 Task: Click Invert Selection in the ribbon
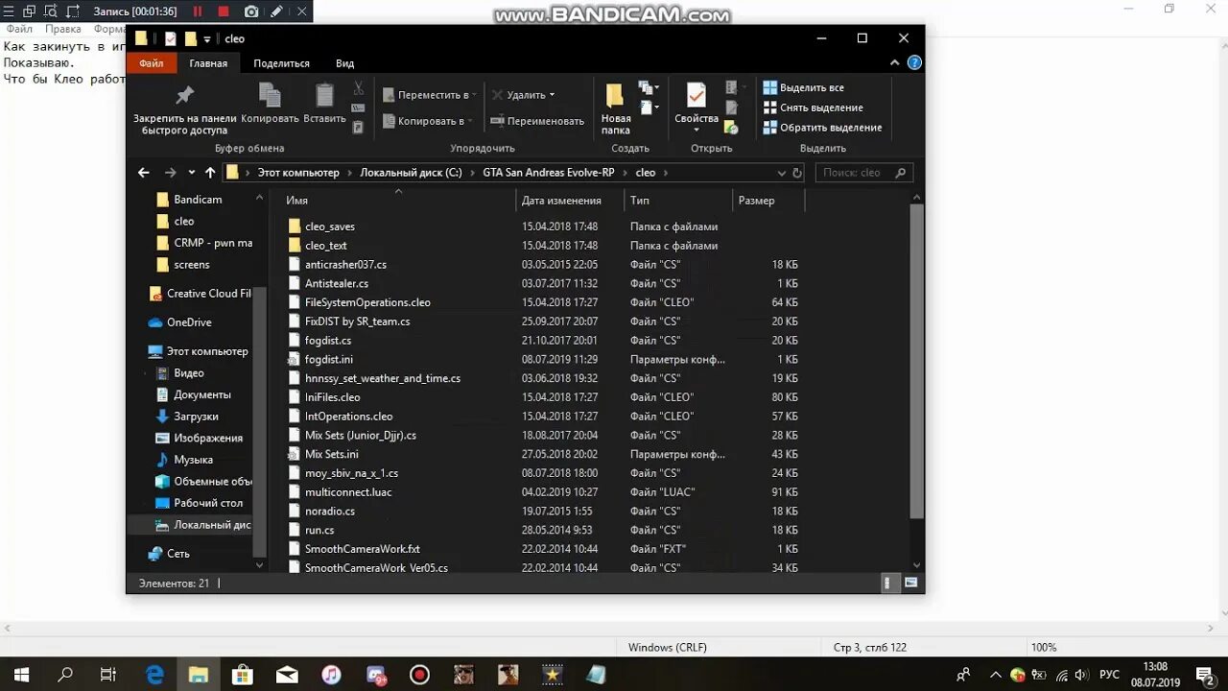coord(822,128)
